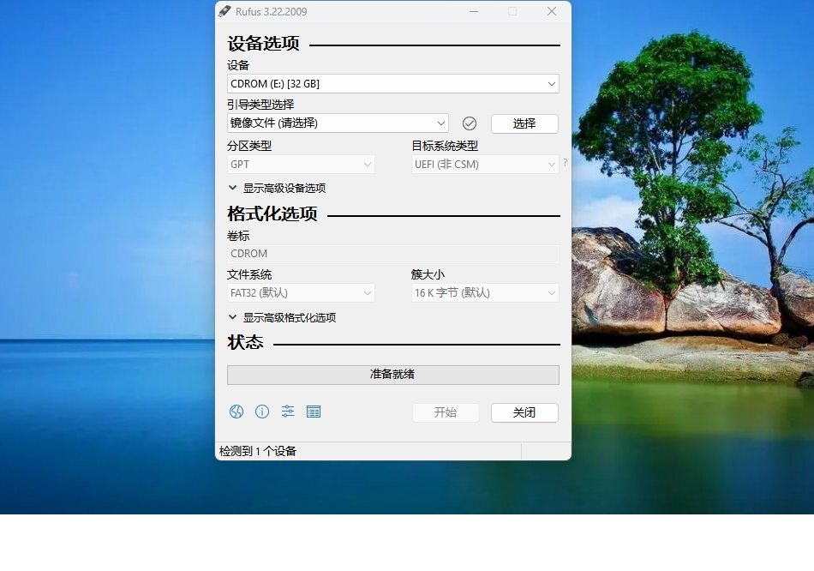Open the device dropdown showing CDROM (E:)
This screenshot has width=814, height=571.
tap(393, 84)
